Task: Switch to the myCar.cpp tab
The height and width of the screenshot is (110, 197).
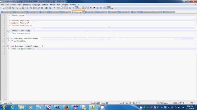Action: (x=169, y=12)
